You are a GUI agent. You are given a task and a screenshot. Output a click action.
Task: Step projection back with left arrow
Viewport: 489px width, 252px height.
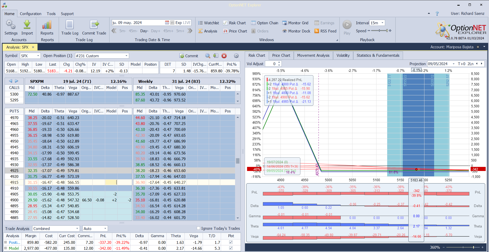[476, 64]
